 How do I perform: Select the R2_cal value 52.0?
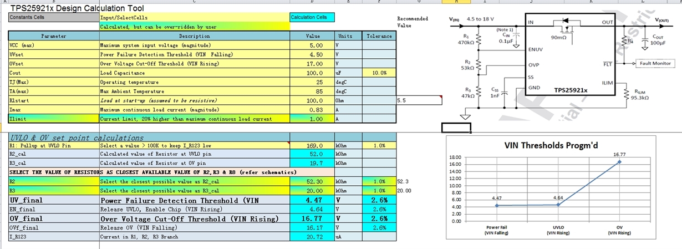pyautogui.click(x=312, y=154)
